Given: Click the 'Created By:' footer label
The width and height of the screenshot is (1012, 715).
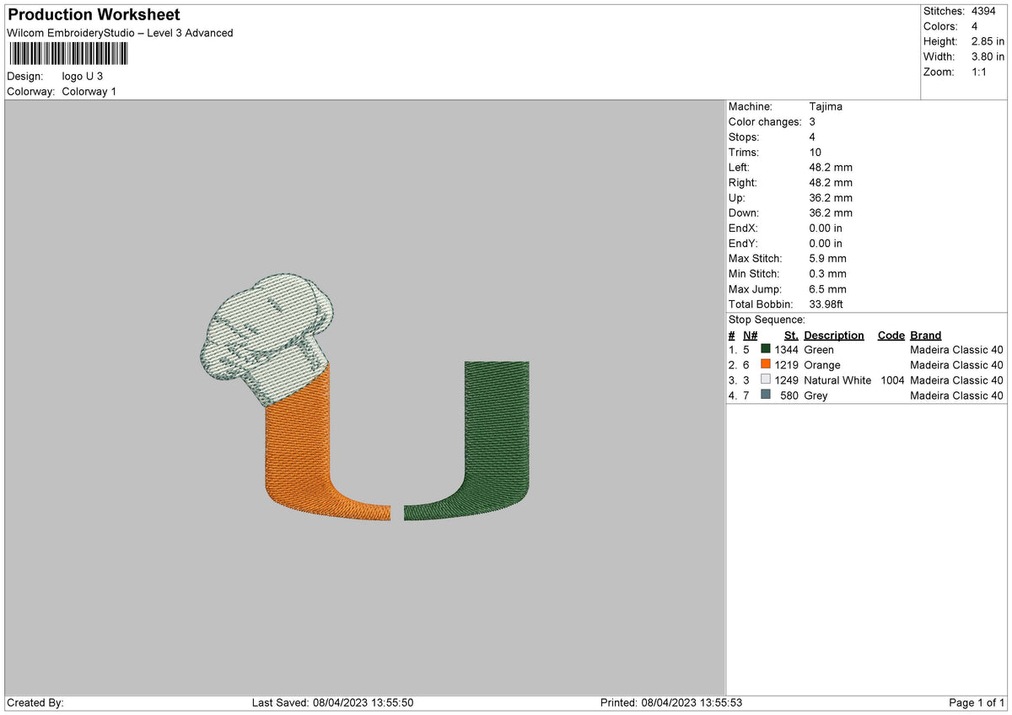Looking at the screenshot, I should [x=35, y=702].
